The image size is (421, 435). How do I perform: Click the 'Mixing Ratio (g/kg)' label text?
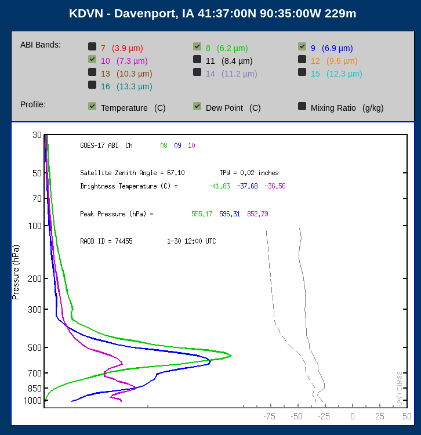[x=347, y=108]
